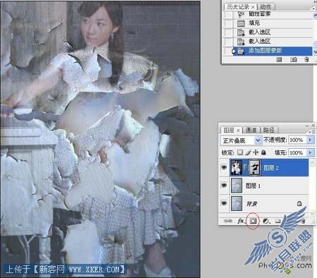The width and height of the screenshot is (317, 278).
Task: Open the 不透明度 opacity slider arrow
Action: [x=310, y=140]
